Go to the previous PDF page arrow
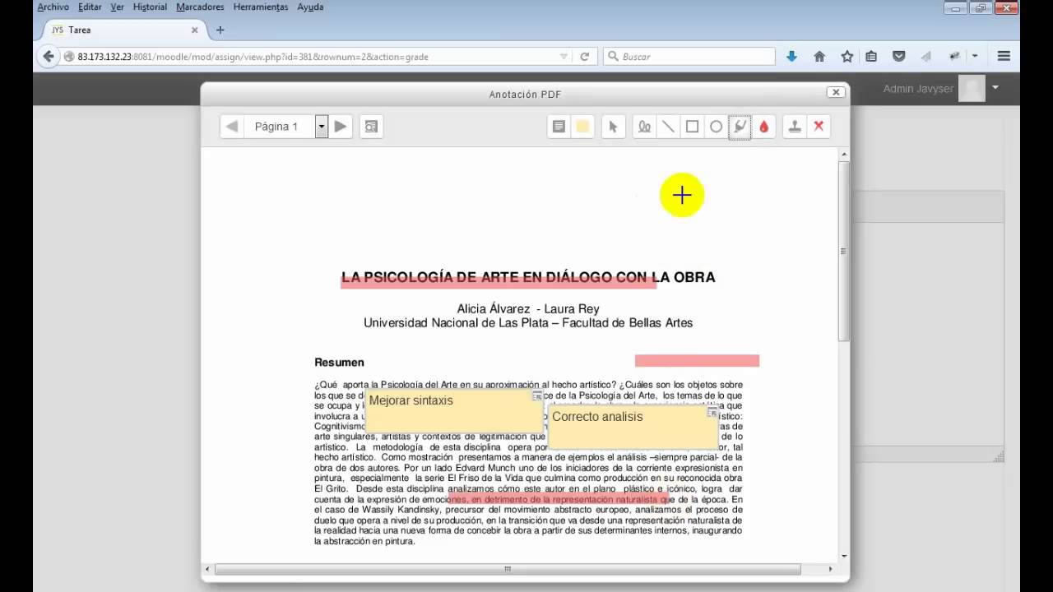The height and width of the screenshot is (592, 1053). [232, 127]
